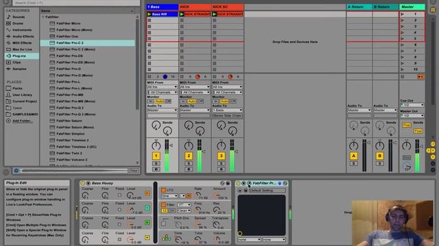
Task: Toggle the Filter on/off switch
Action: pyautogui.click(x=163, y=205)
